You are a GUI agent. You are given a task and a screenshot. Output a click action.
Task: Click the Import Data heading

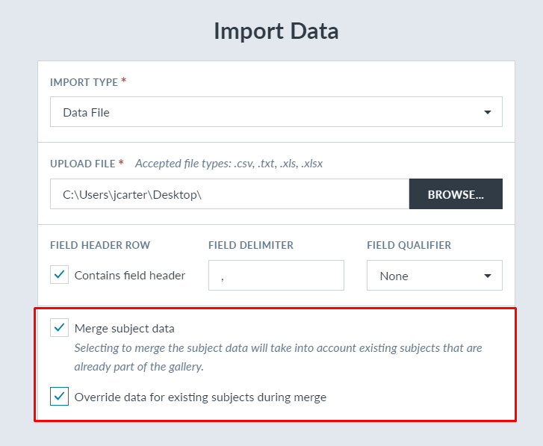[x=276, y=31]
